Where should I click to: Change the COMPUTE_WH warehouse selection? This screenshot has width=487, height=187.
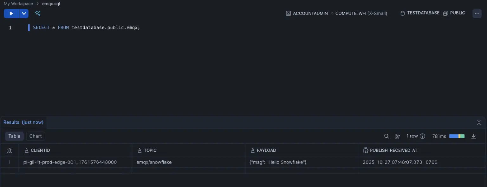361,13
